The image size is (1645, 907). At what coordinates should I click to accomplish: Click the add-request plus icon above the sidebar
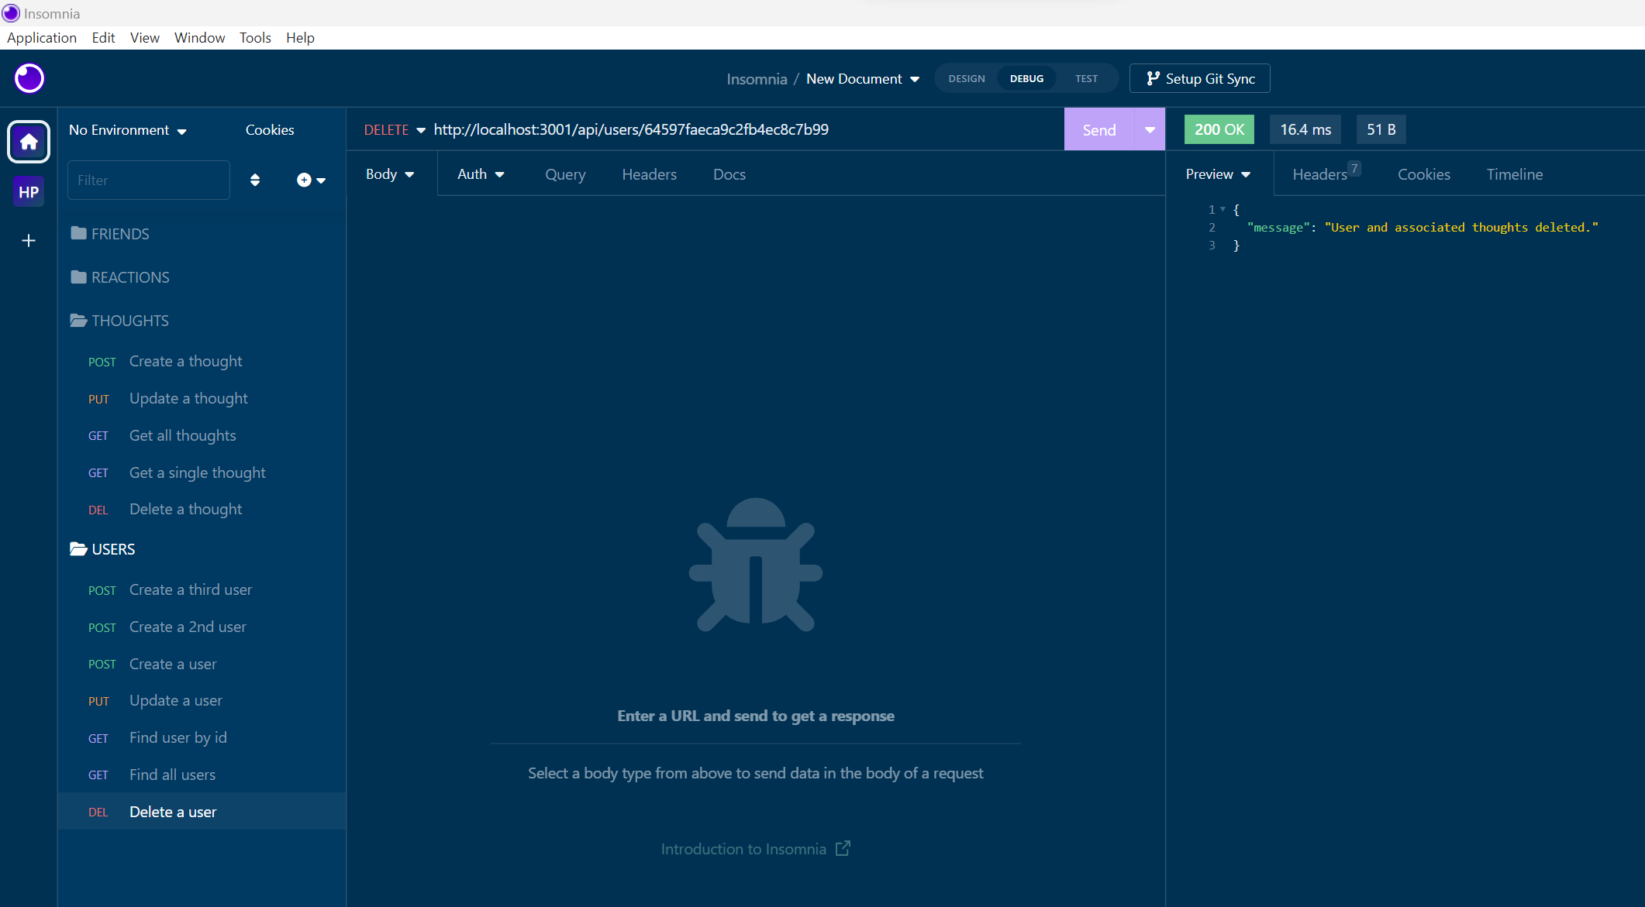tap(303, 180)
